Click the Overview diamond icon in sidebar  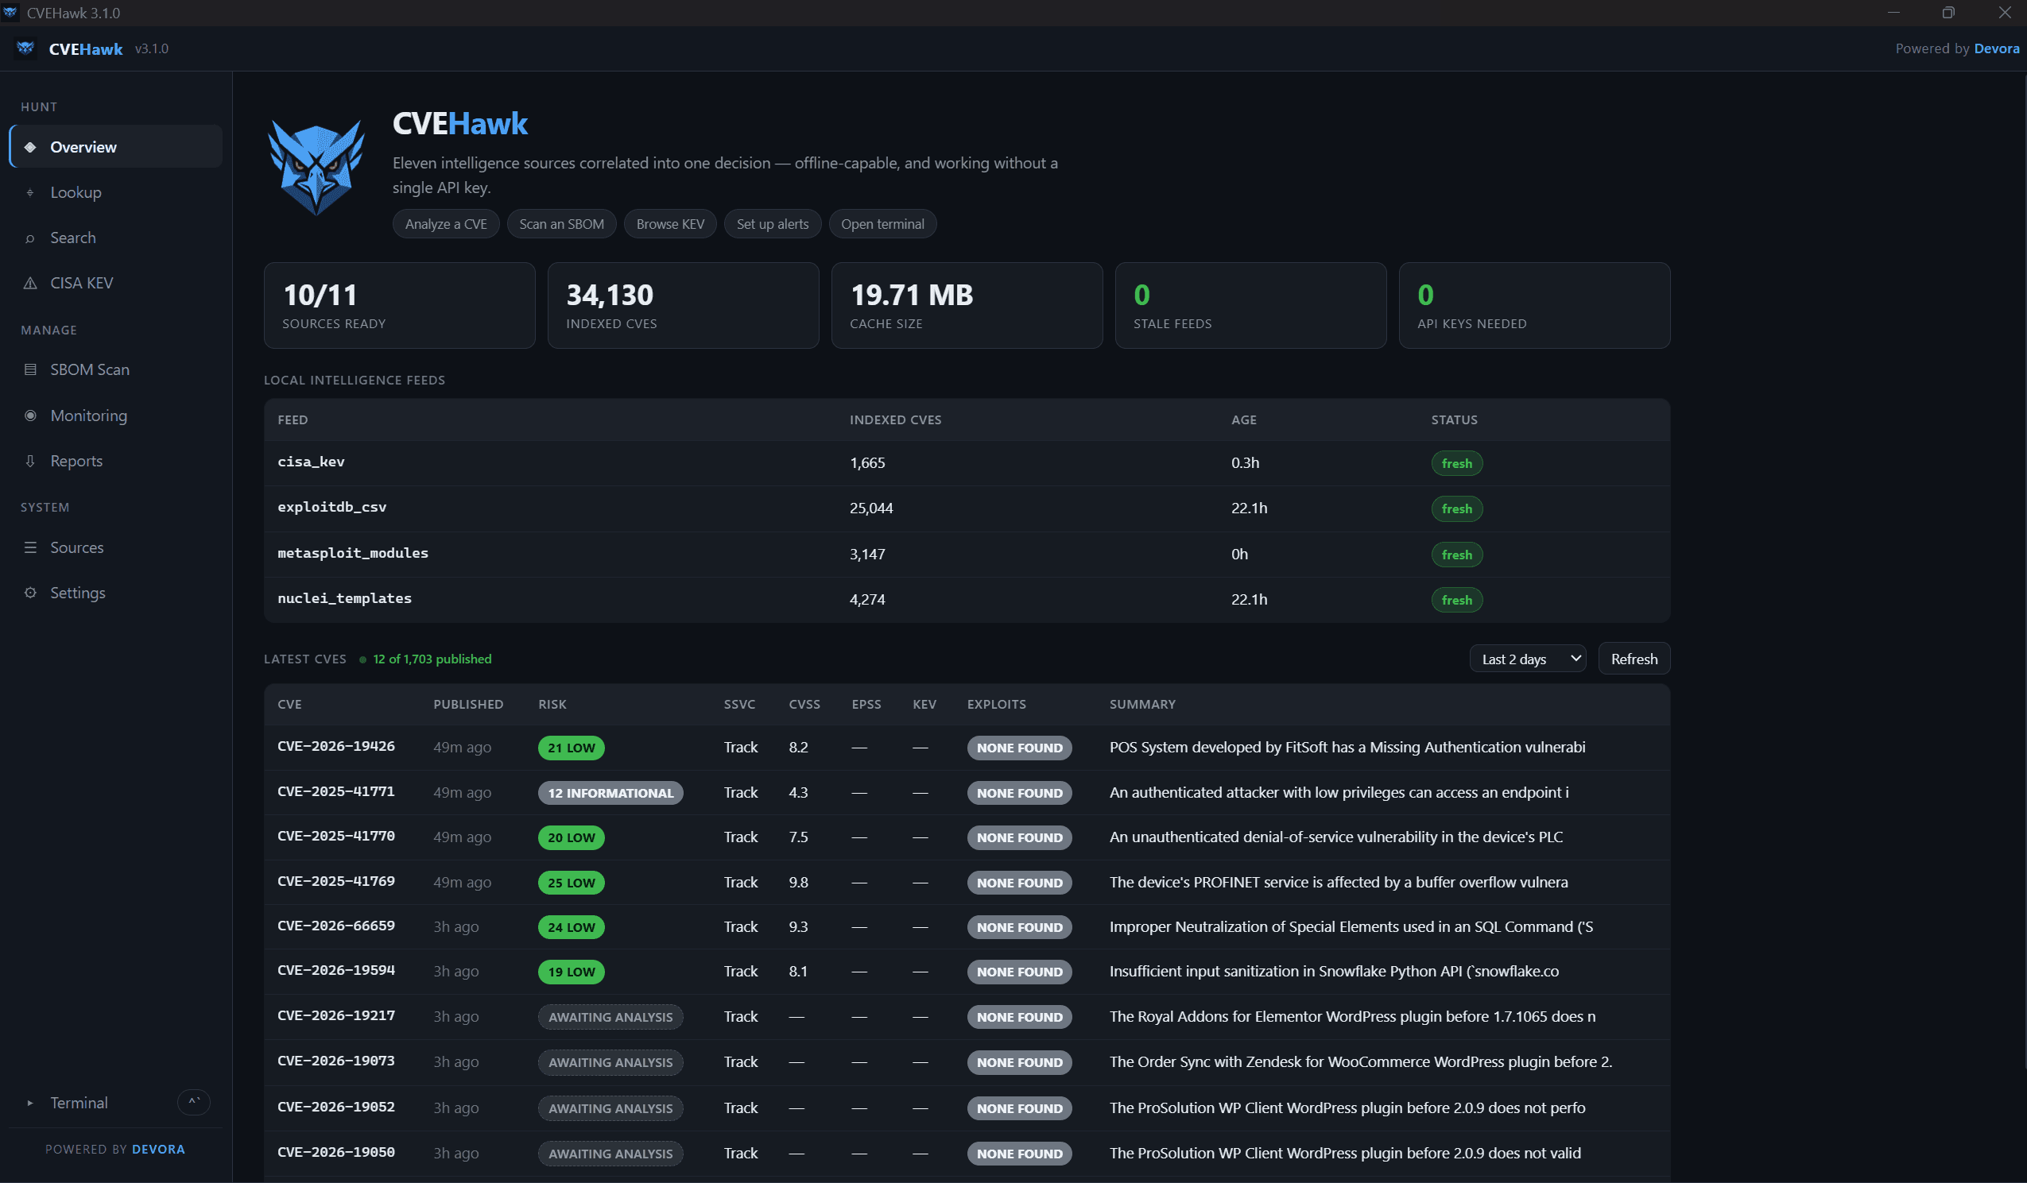30,147
